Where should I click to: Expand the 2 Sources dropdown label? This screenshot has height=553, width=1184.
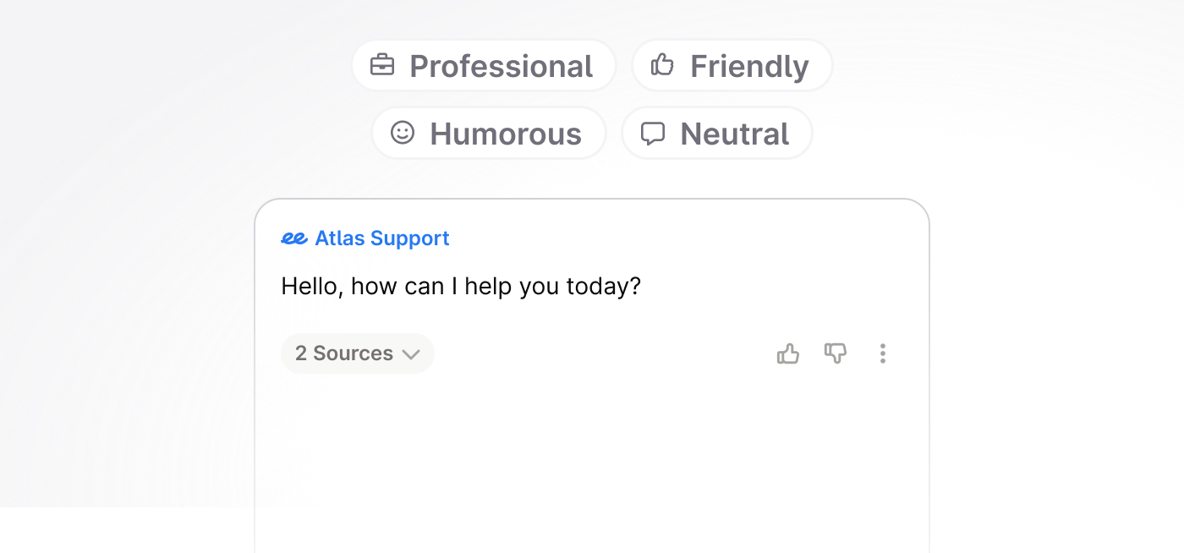pos(344,353)
